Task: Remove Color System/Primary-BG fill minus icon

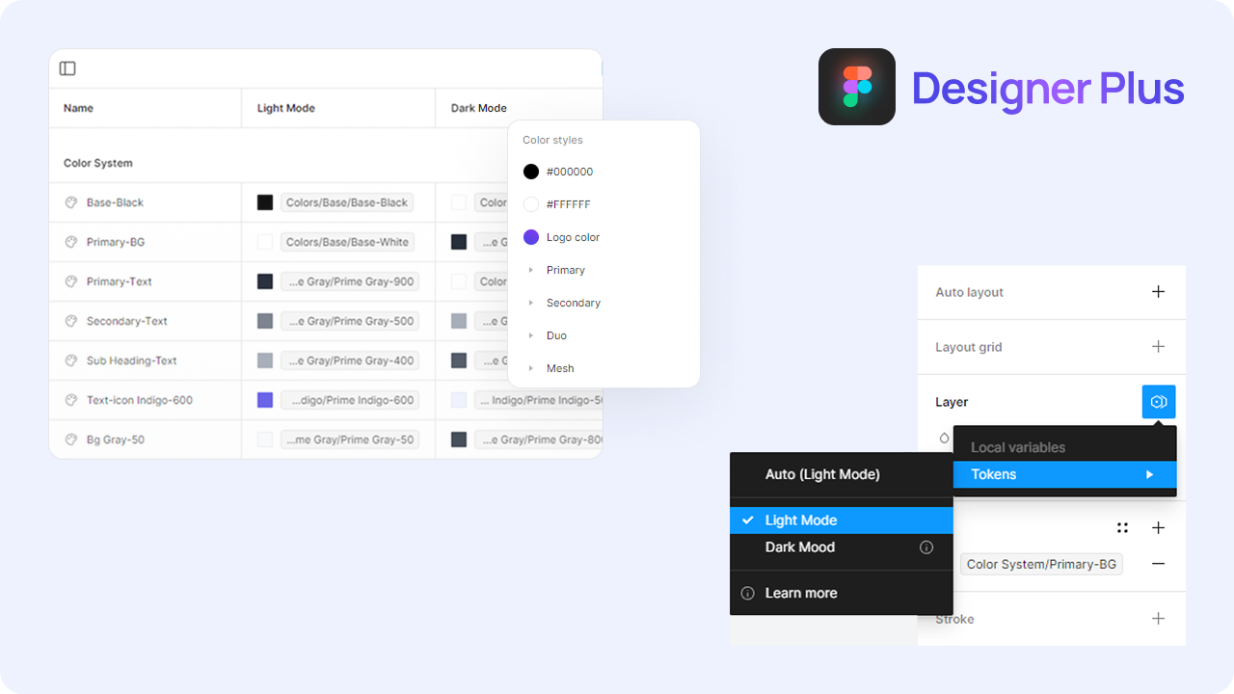Action: (x=1159, y=564)
